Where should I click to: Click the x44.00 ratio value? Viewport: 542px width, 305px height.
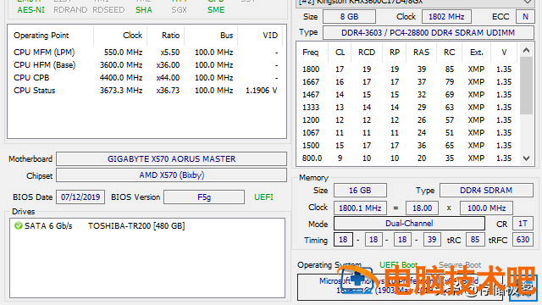pyautogui.click(x=168, y=78)
